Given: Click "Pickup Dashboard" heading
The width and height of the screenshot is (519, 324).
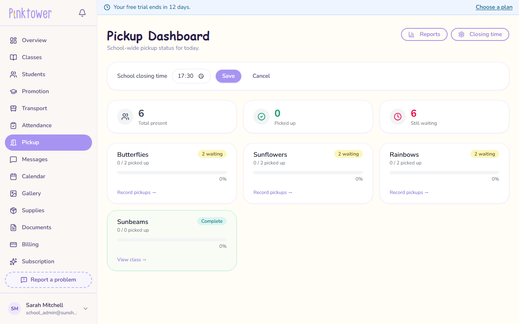Looking at the screenshot, I should pos(158,36).
